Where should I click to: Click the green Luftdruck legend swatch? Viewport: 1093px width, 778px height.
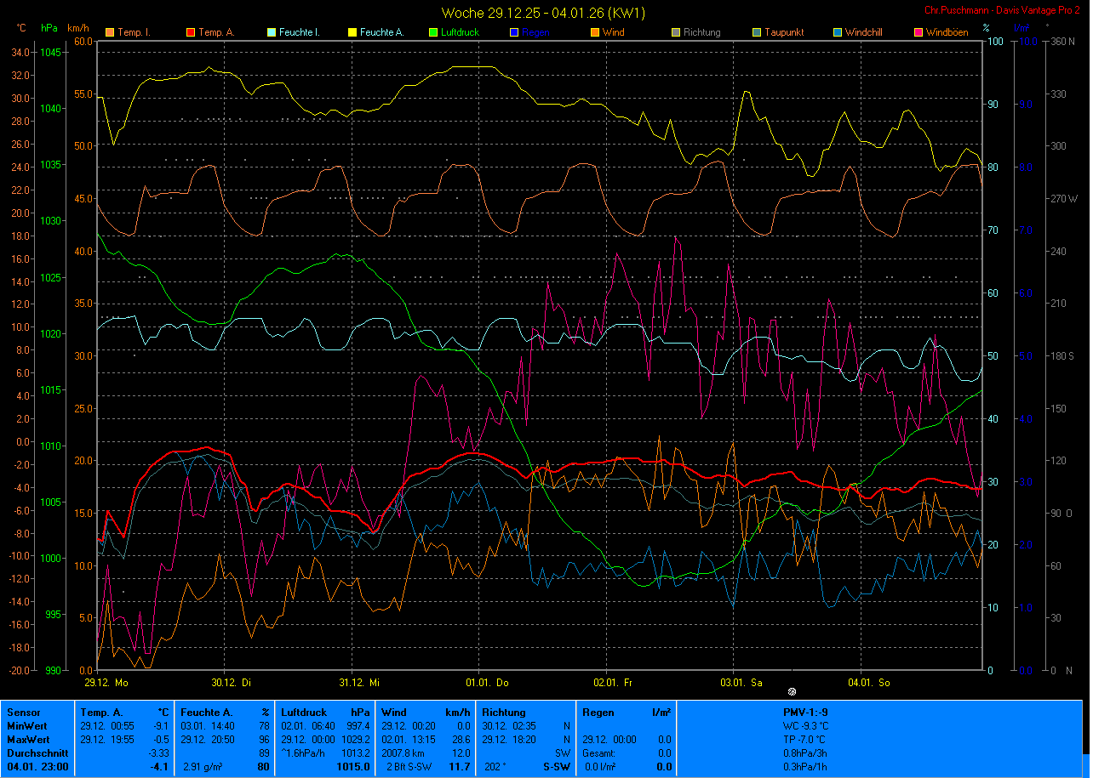pyautogui.click(x=433, y=33)
